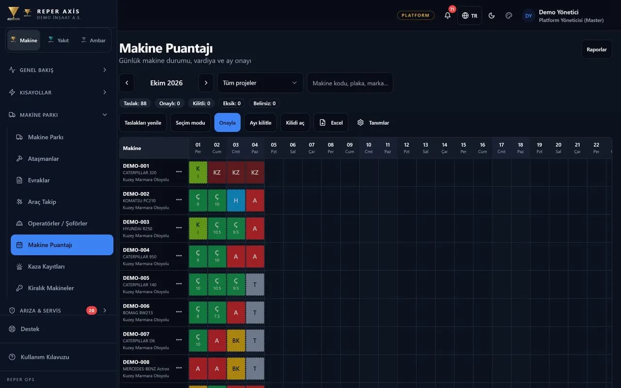Expand the ARIZA & SERVİS section
The width and height of the screenshot is (621, 388).
click(58, 310)
